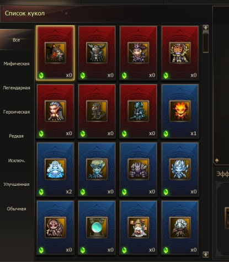
Task: Select the purple rock golem doll
Action: [x=139, y=169]
